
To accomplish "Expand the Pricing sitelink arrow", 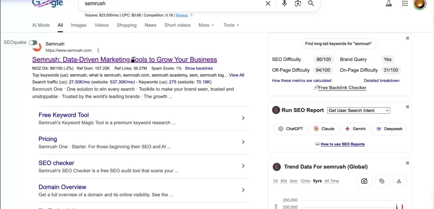I will [x=243, y=142].
